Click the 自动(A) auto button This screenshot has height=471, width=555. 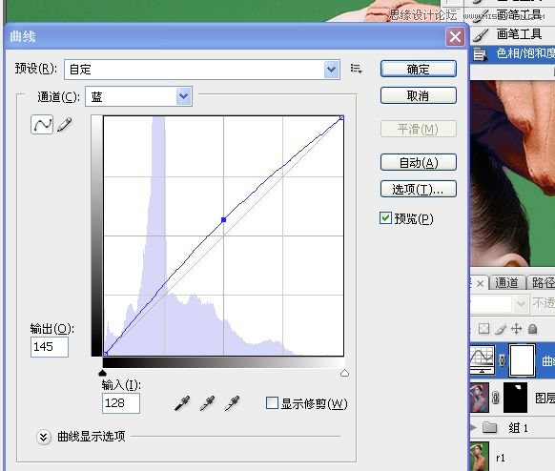[x=419, y=162]
